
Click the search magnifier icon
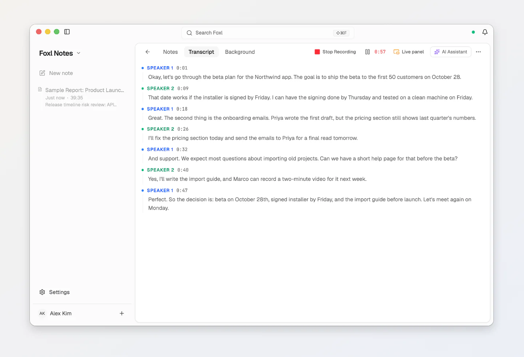[189, 33]
